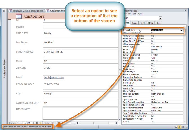Switch to the Data tab in Property Sheet
189x130 pixels.
coord(134,23)
